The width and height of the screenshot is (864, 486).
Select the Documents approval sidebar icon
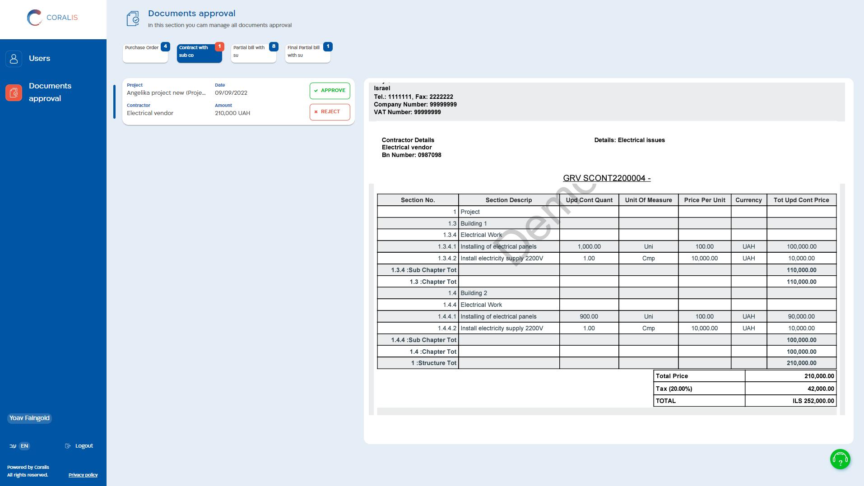[14, 93]
